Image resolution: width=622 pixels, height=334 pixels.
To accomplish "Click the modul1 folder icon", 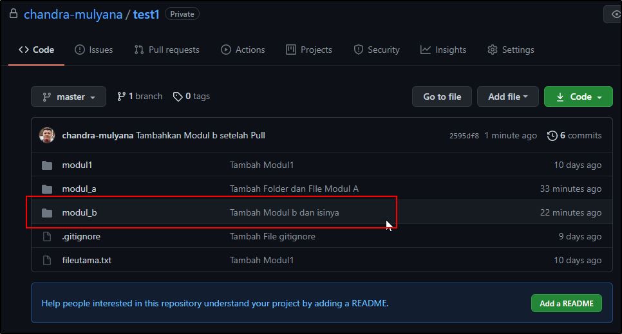I will (47, 165).
